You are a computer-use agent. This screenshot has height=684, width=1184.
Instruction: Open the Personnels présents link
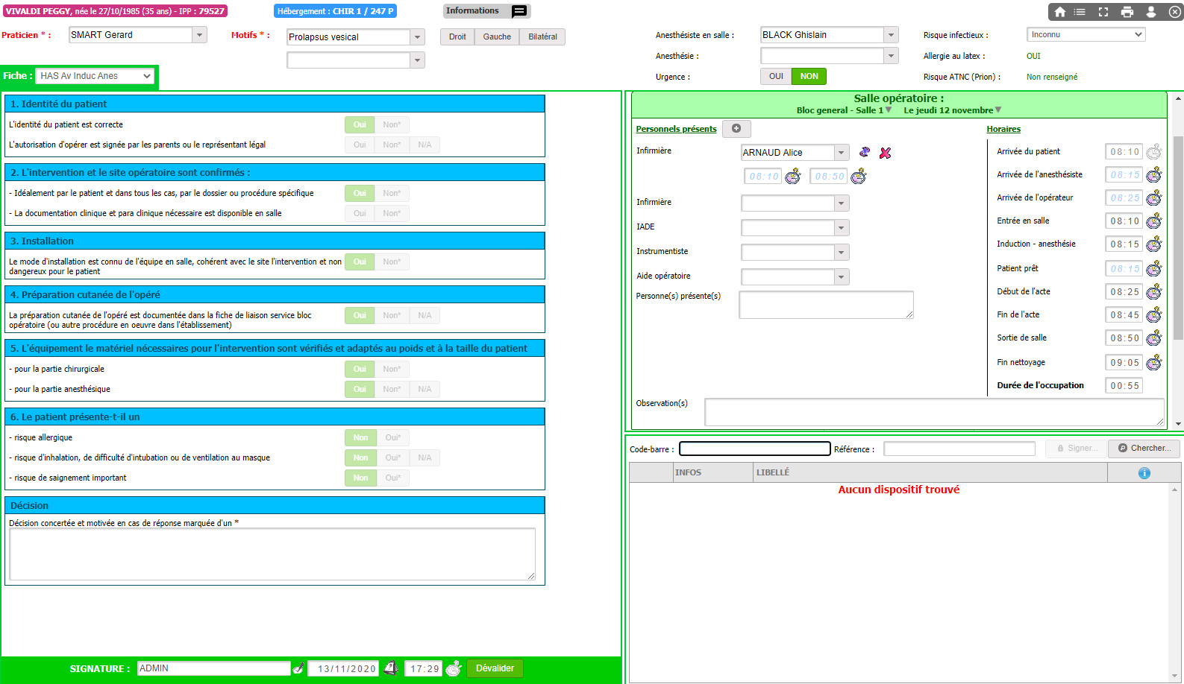[x=676, y=129]
